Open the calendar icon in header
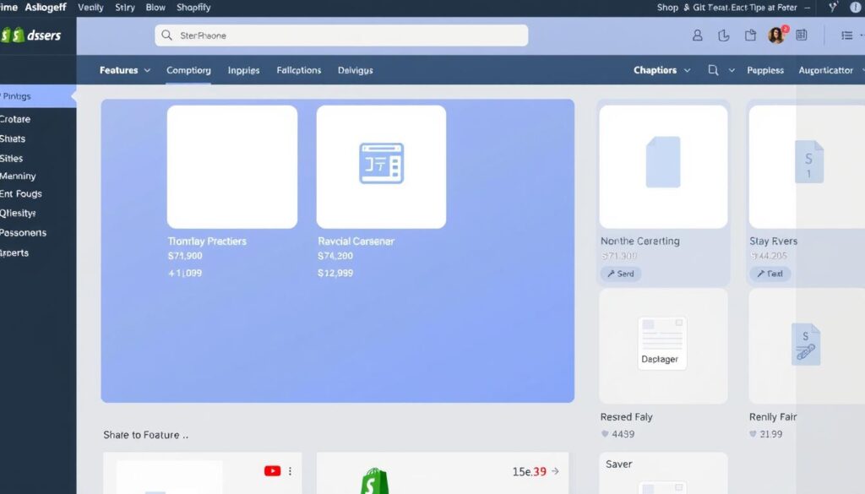Screen dimensions: 865x494 click(x=802, y=35)
